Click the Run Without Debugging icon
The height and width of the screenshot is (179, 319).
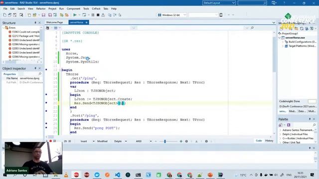click(x=84, y=15)
